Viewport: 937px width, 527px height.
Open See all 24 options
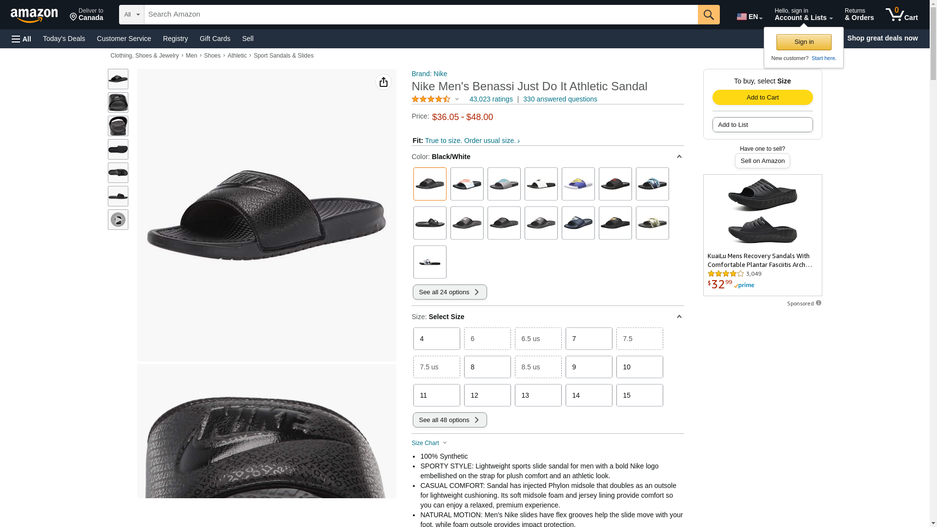tap(449, 292)
